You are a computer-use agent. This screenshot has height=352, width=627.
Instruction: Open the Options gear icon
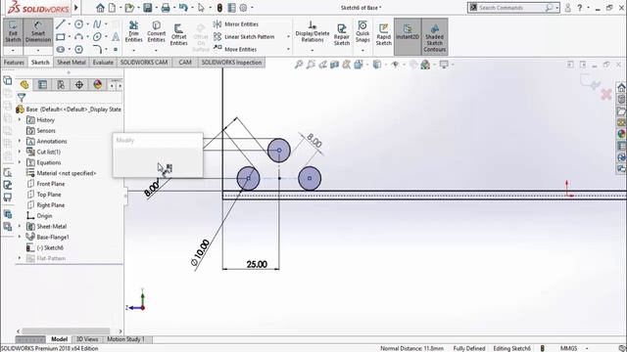pyautogui.click(x=243, y=8)
